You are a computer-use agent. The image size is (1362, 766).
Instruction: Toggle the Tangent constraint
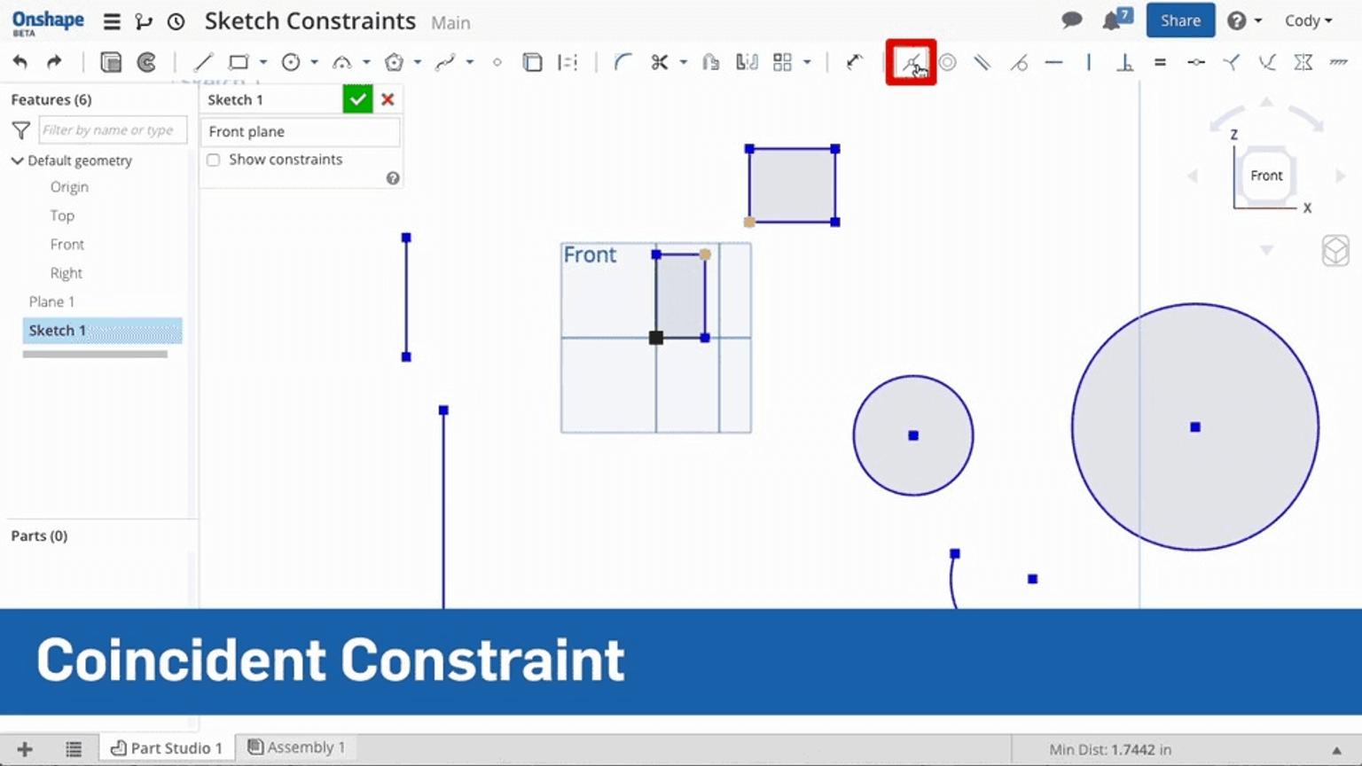pyautogui.click(x=1018, y=62)
